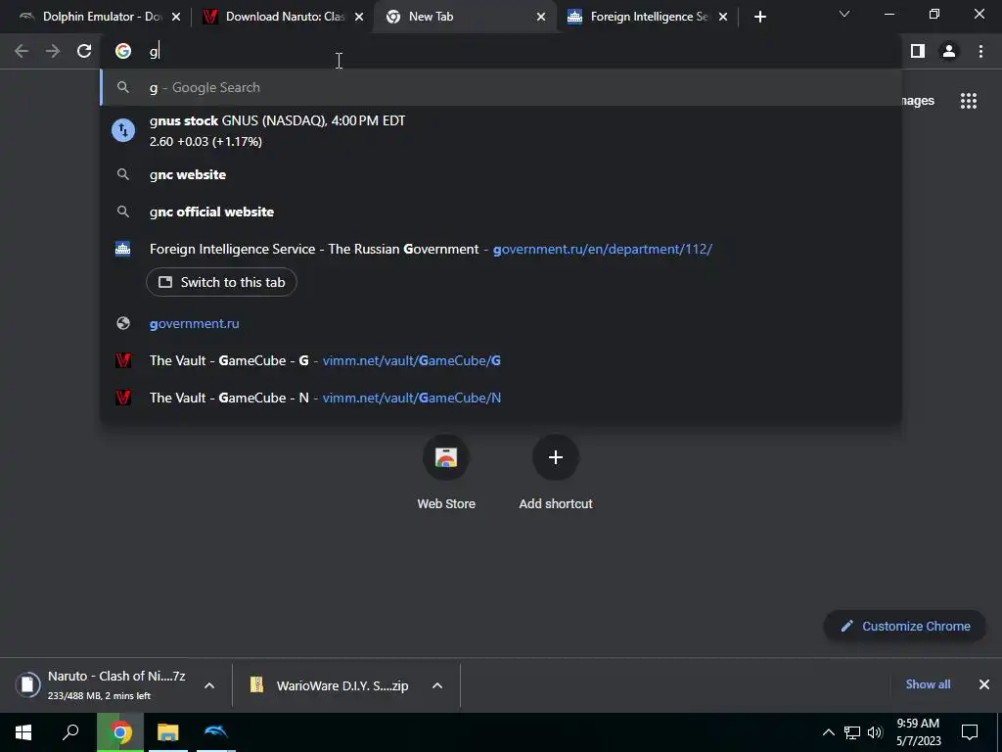Open the government.ru suggestion

(x=501, y=323)
